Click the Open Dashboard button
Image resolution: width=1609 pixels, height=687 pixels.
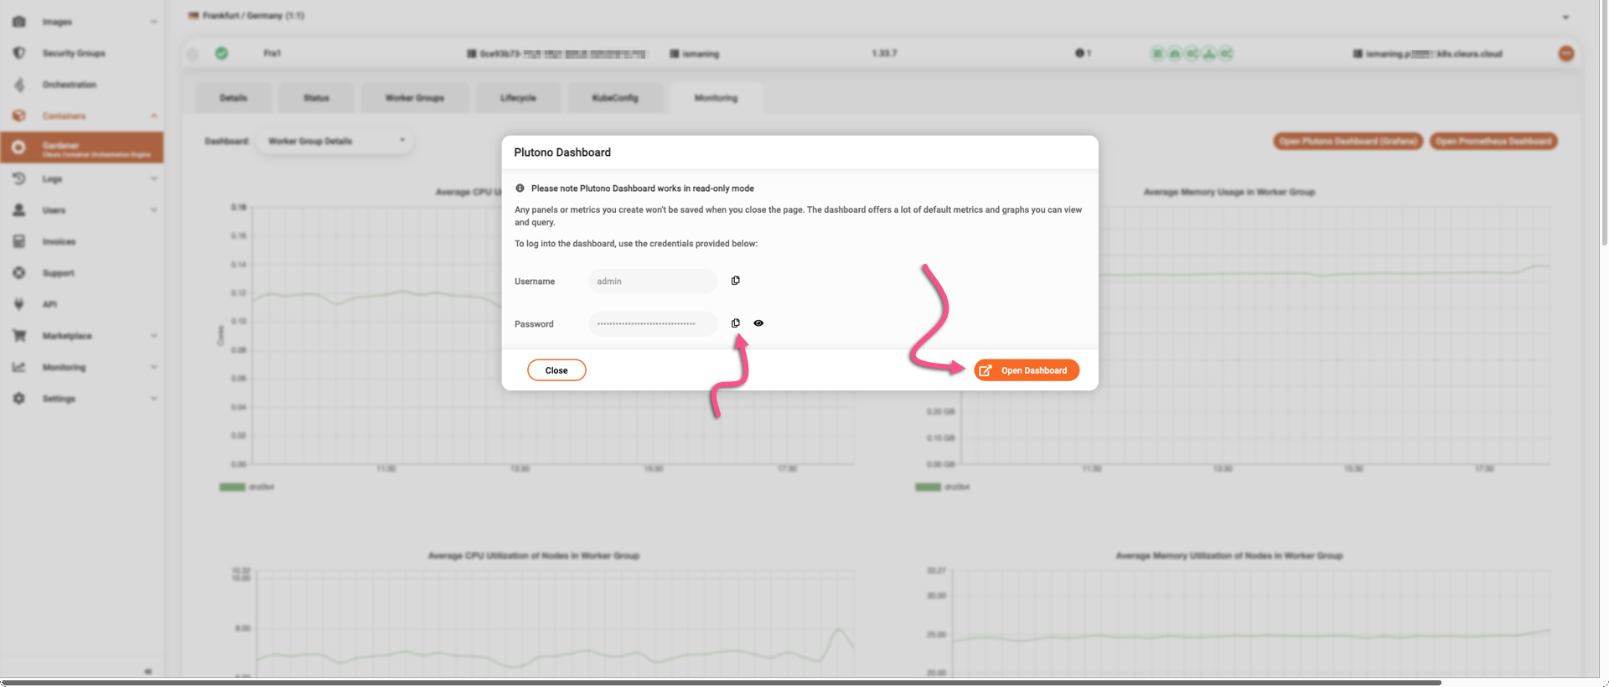tap(1026, 370)
